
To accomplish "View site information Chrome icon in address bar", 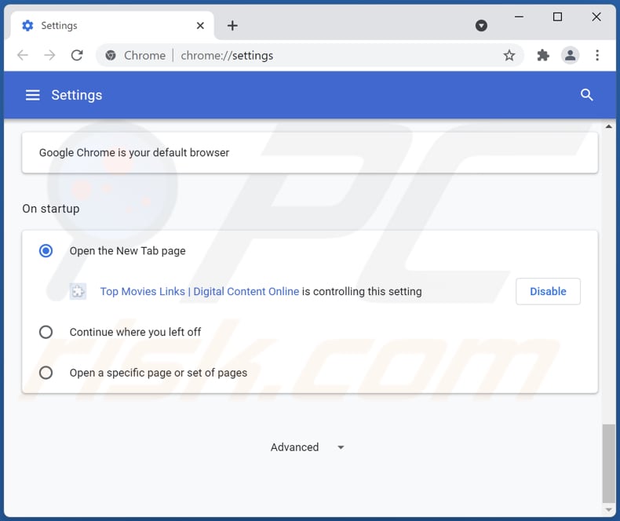I will (111, 56).
